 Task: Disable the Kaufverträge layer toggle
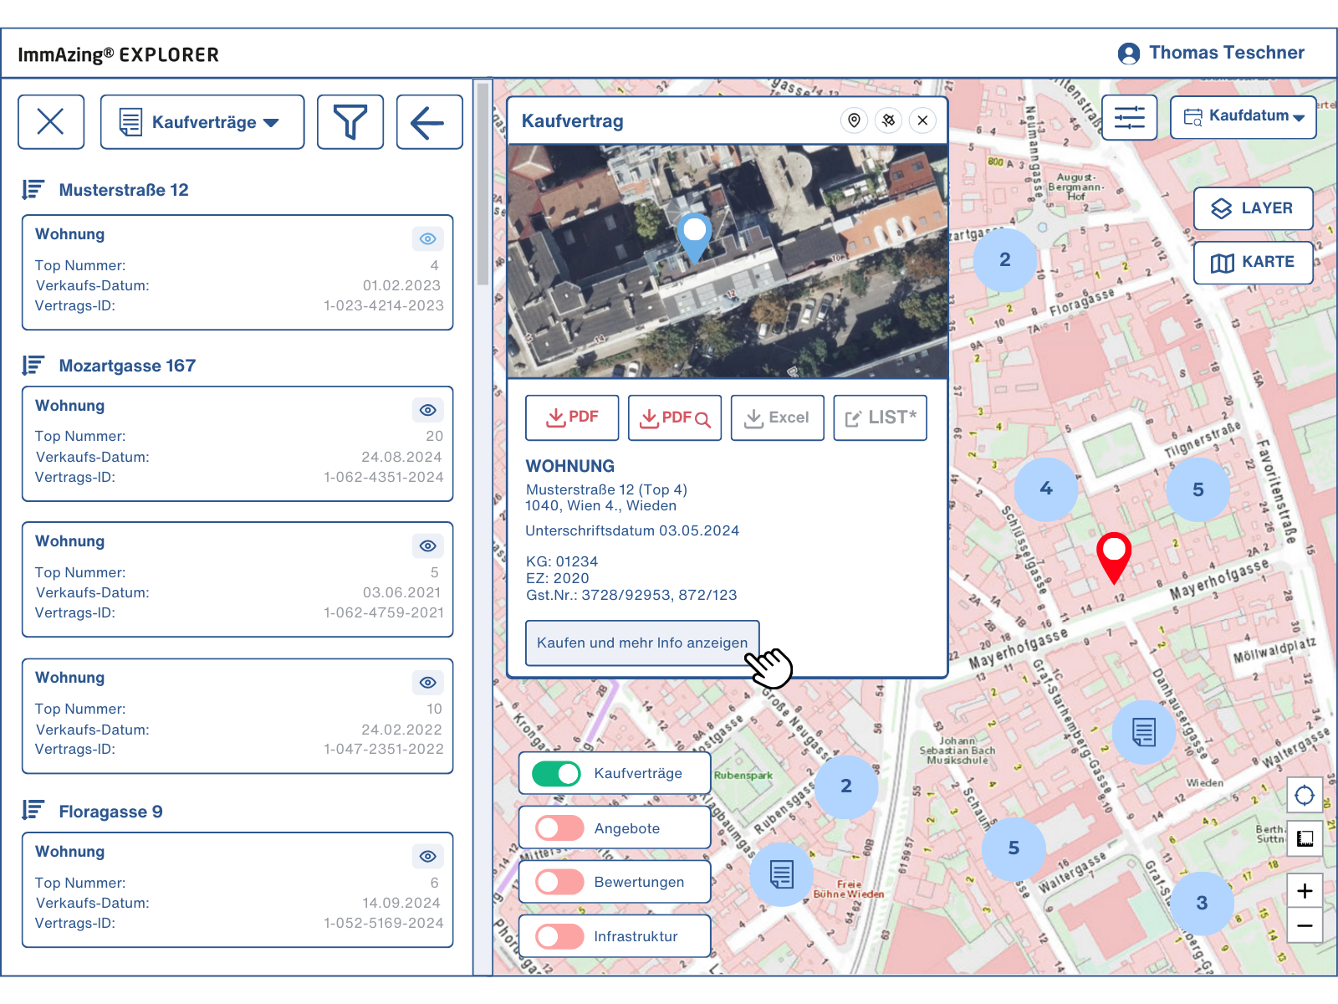coord(557,773)
